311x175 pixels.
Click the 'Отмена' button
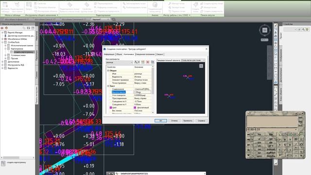(x=174, y=121)
